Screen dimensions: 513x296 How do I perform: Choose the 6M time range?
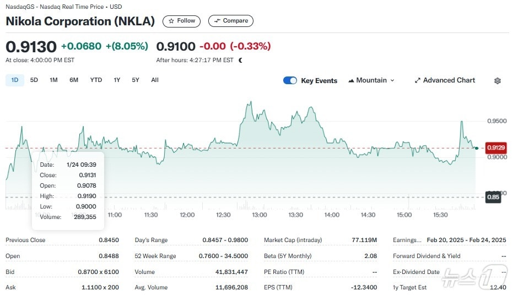(74, 80)
